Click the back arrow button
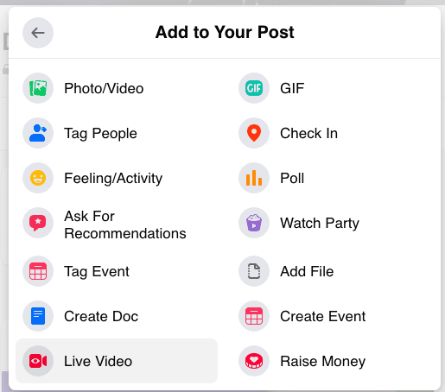This screenshot has width=445, height=392. click(38, 33)
